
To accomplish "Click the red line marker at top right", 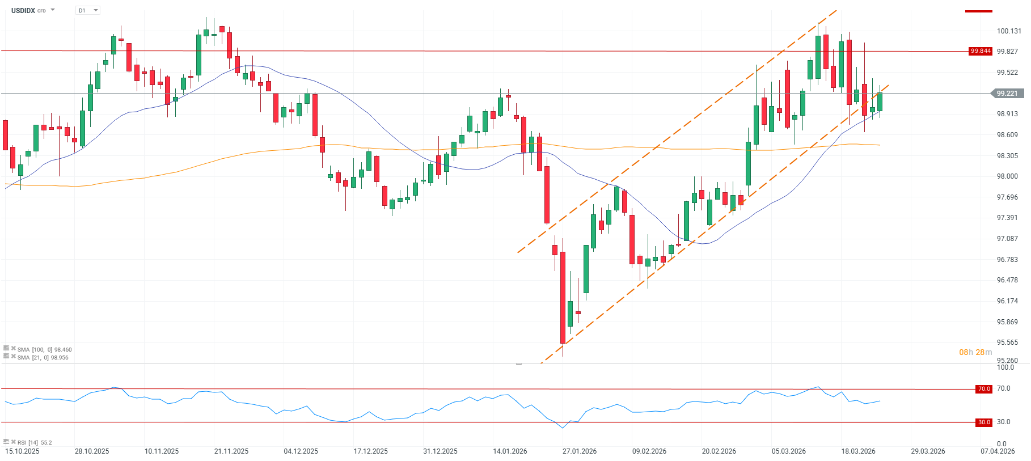I will [979, 11].
